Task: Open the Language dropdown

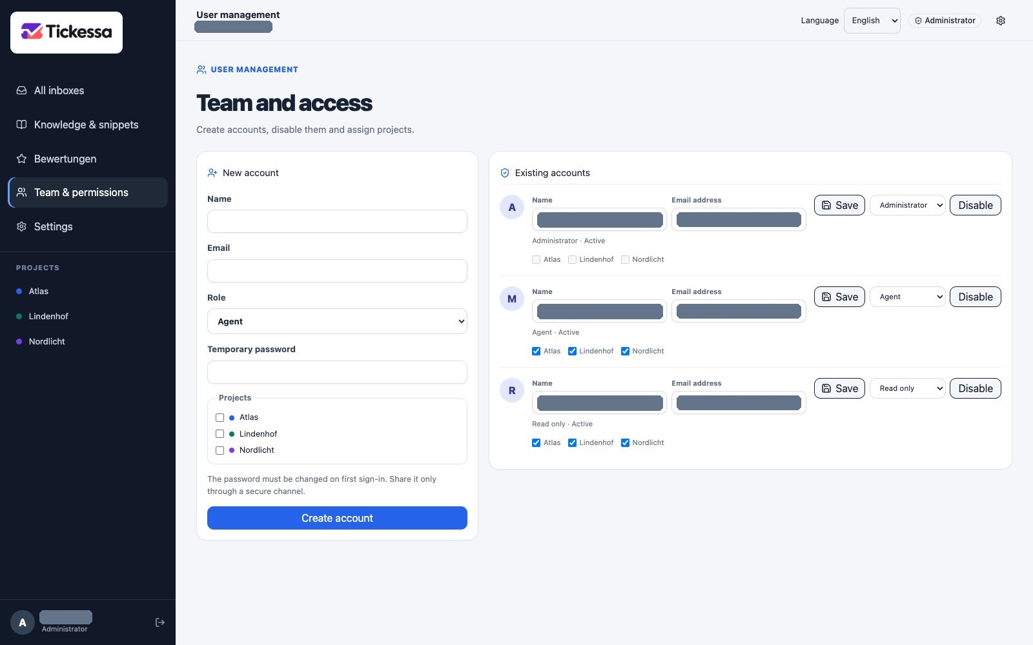Action: click(872, 21)
